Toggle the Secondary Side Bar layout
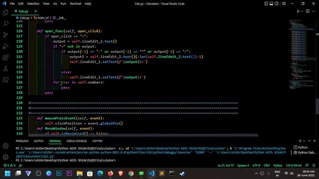The width and height of the screenshot is (319, 179). (277, 3)
